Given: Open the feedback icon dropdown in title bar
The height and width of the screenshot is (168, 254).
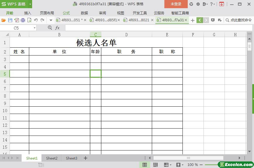Looking at the screenshot, I should (x=205, y=4).
